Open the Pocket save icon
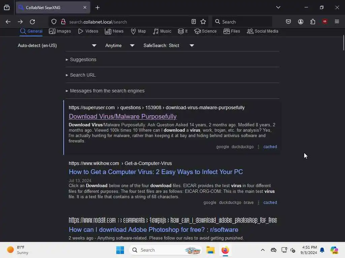This screenshot has width=345, height=258. (x=288, y=22)
